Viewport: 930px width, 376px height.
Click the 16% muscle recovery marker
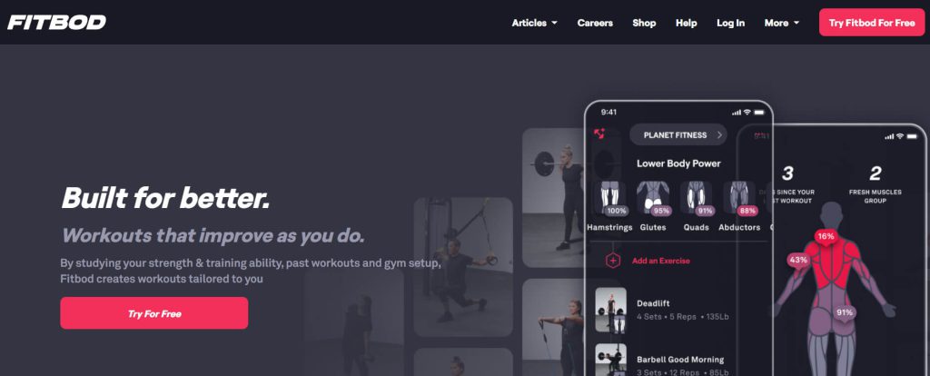(x=826, y=237)
